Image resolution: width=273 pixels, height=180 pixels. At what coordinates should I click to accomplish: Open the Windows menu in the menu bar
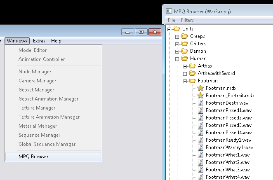pyautogui.click(x=17, y=41)
